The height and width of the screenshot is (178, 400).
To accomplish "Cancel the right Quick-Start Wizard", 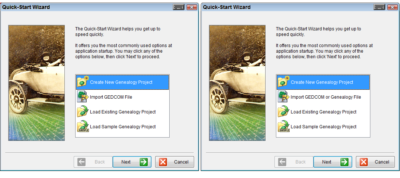I will (x=376, y=162).
